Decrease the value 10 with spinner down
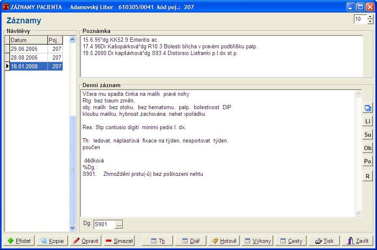Image resolution: width=377 pixels, height=250 pixels. [x=370, y=21]
